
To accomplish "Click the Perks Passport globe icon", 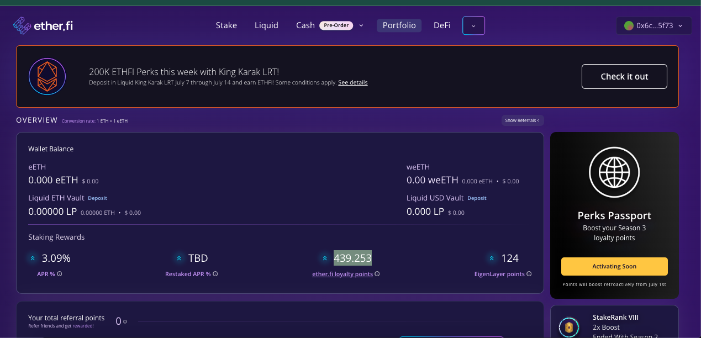I will pyautogui.click(x=614, y=173).
